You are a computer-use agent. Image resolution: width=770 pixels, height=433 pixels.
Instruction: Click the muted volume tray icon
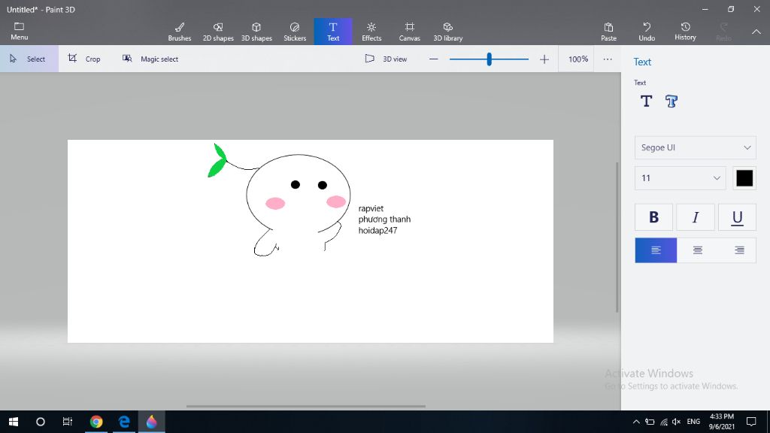coord(676,422)
